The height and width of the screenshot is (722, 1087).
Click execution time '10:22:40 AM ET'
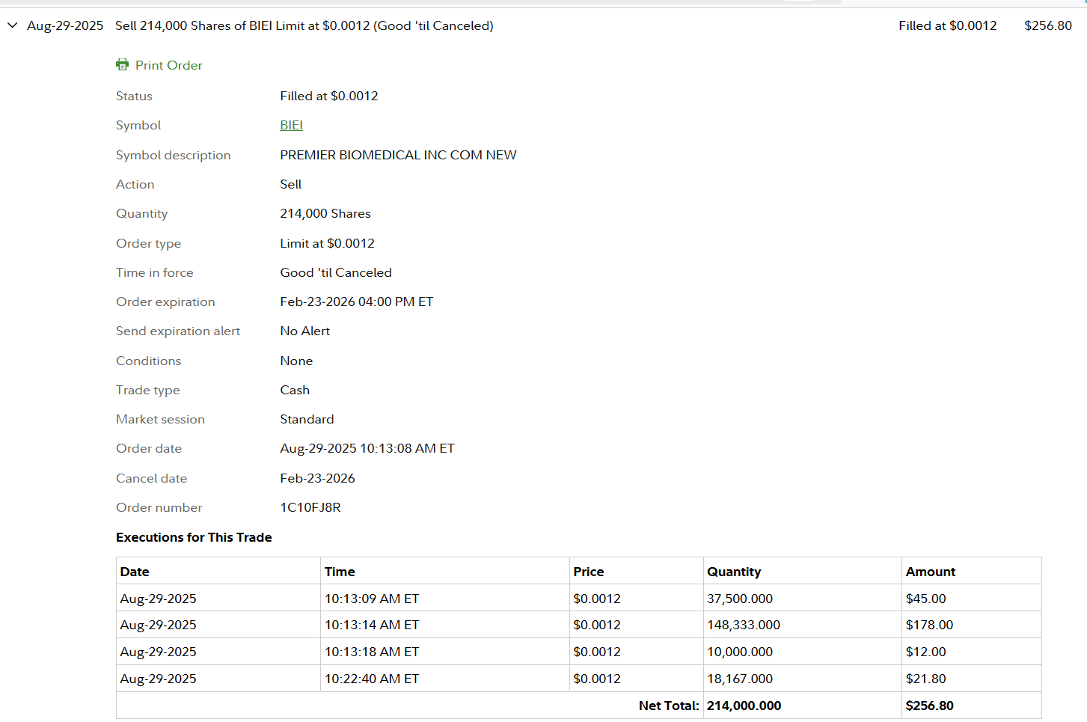(x=372, y=679)
